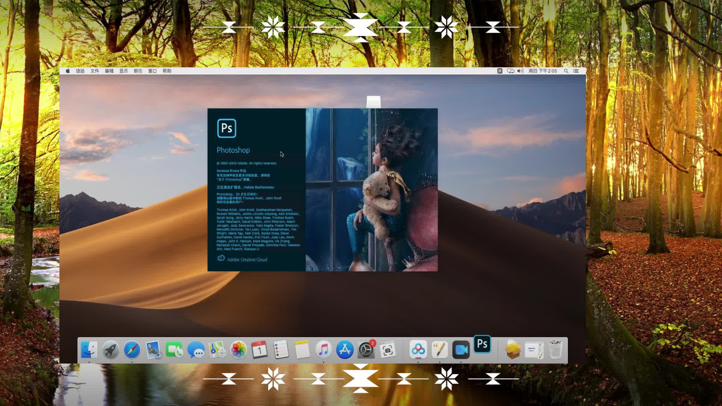Open the 前往 menu
Screen dimensions: 722x406
pos(138,71)
